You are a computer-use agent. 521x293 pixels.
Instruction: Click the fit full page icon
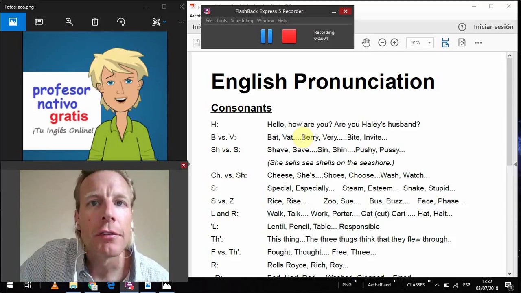coord(462,42)
